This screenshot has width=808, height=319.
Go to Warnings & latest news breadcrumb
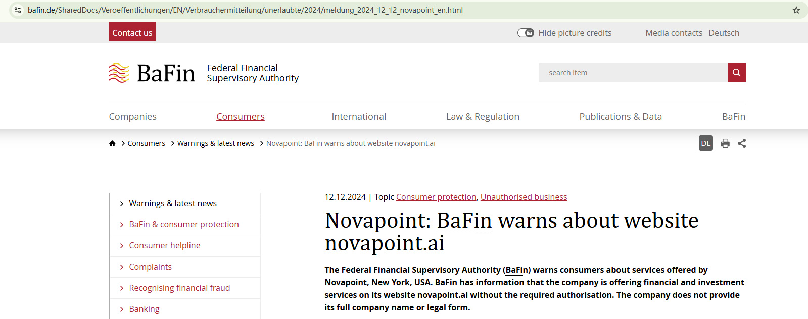pos(216,143)
